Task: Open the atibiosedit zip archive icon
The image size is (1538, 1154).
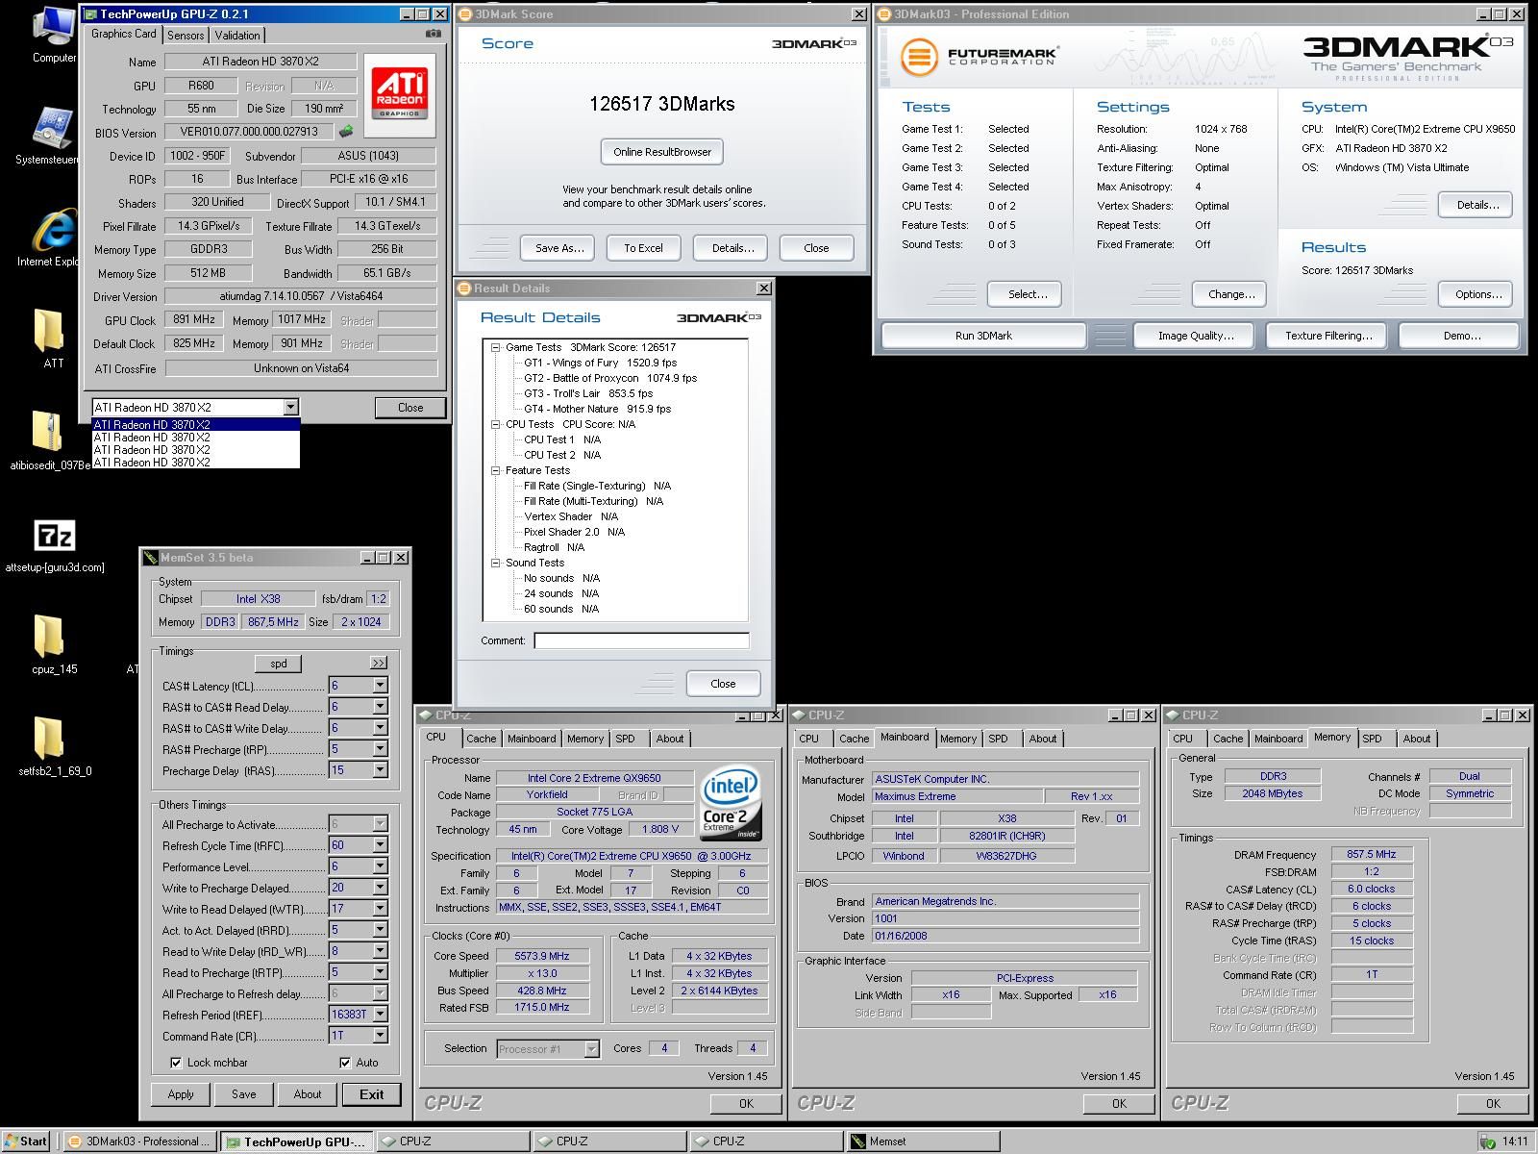Action: tap(48, 439)
